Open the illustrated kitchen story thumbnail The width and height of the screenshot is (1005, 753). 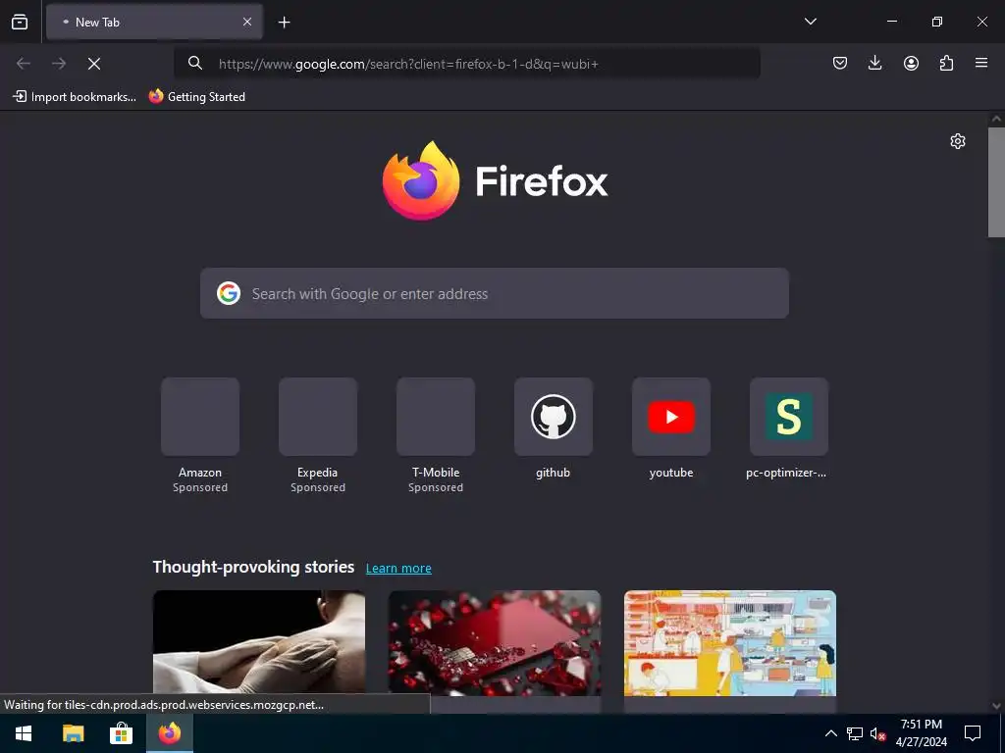pos(730,642)
